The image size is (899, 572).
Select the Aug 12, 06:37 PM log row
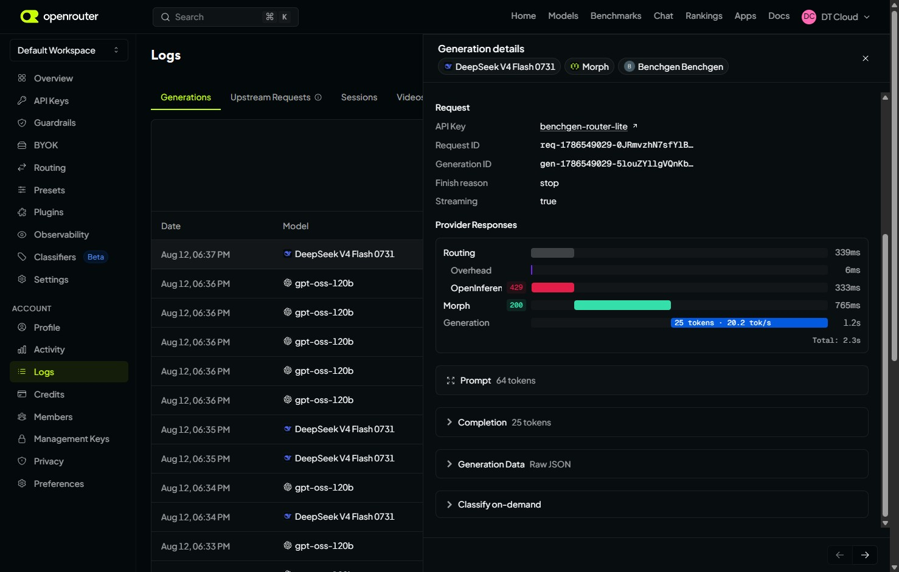pos(287,254)
